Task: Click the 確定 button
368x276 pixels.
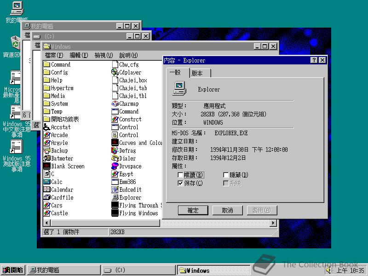Action: 193,210
